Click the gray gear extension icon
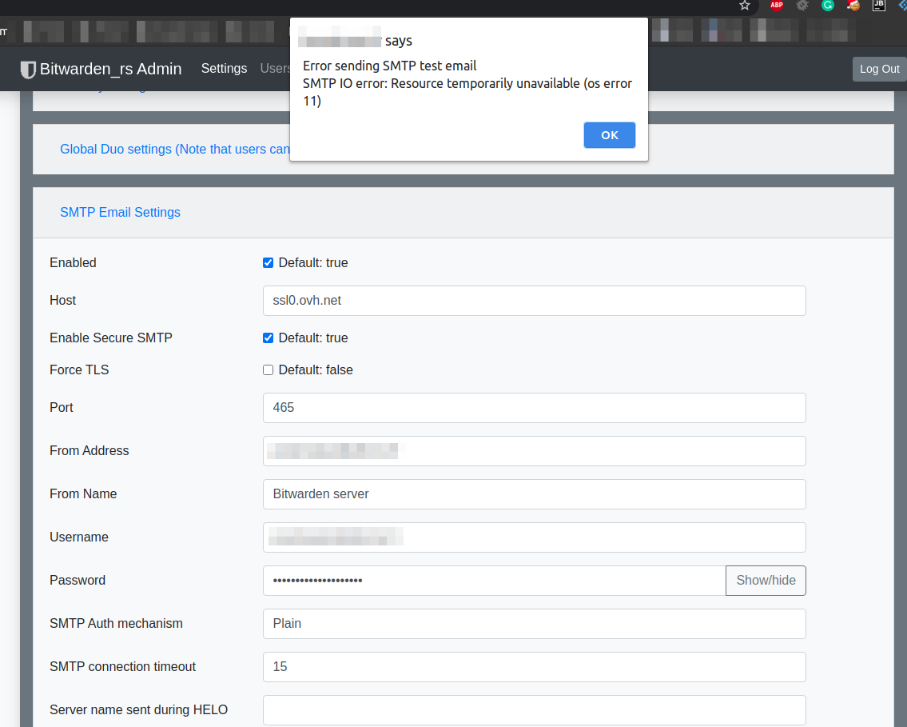This screenshot has width=907, height=727. pyautogui.click(x=802, y=6)
